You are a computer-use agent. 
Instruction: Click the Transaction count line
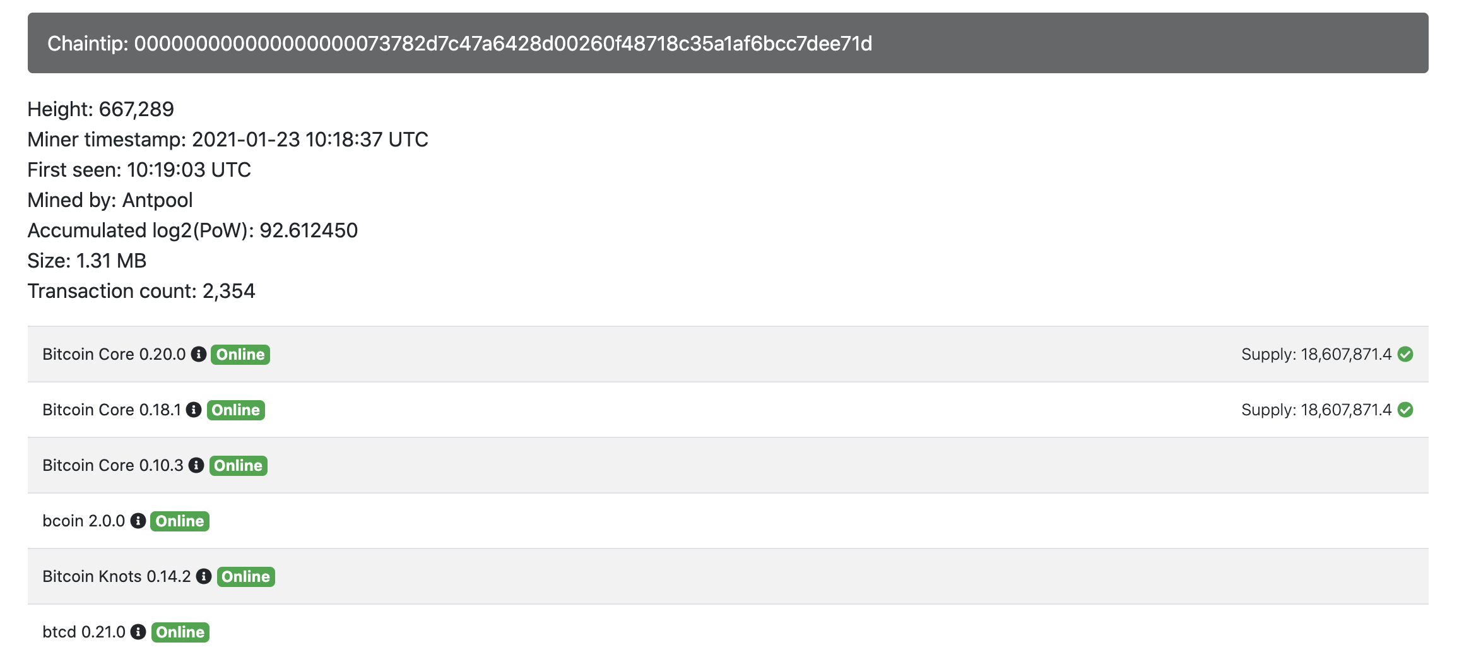coord(141,291)
